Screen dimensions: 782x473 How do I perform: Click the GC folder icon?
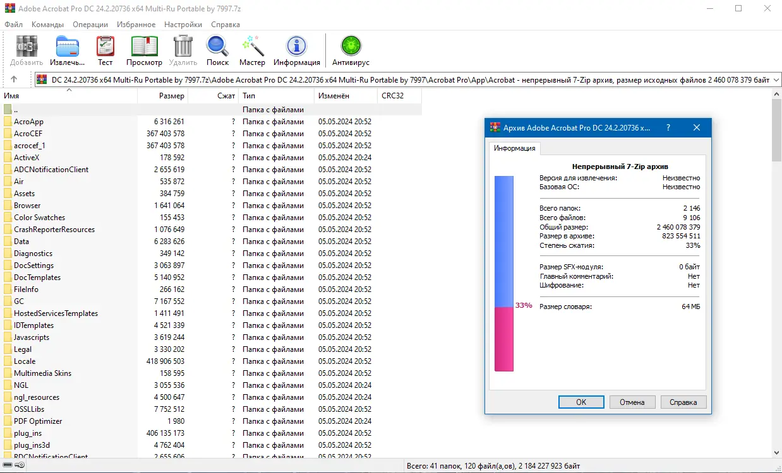[x=8, y=301]
